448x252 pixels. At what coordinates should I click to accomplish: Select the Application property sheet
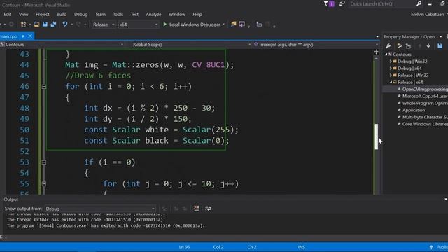coord(414,110)
